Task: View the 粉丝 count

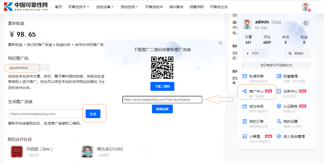Action: tap(304, 40)
